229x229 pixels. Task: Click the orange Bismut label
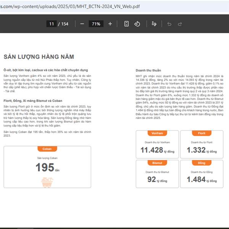[x=157, y=163]
